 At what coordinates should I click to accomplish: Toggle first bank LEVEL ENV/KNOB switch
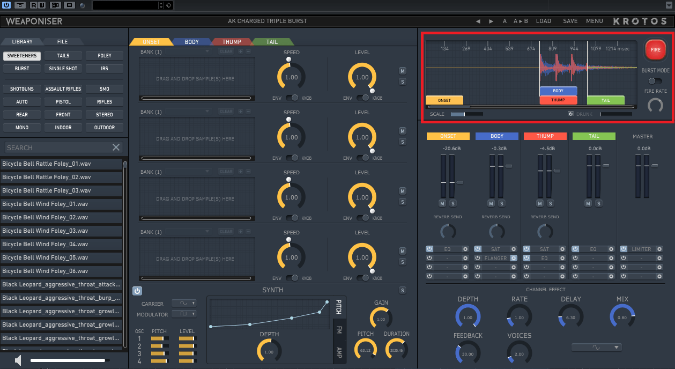pyautogui.click(x=362, y=98)
